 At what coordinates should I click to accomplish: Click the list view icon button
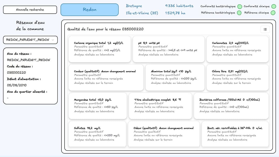point(265,29)
